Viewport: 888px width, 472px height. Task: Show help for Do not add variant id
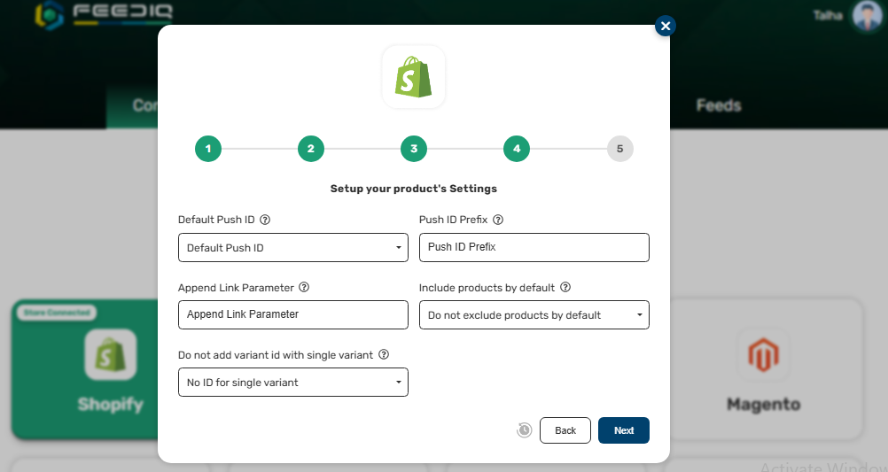384,354
